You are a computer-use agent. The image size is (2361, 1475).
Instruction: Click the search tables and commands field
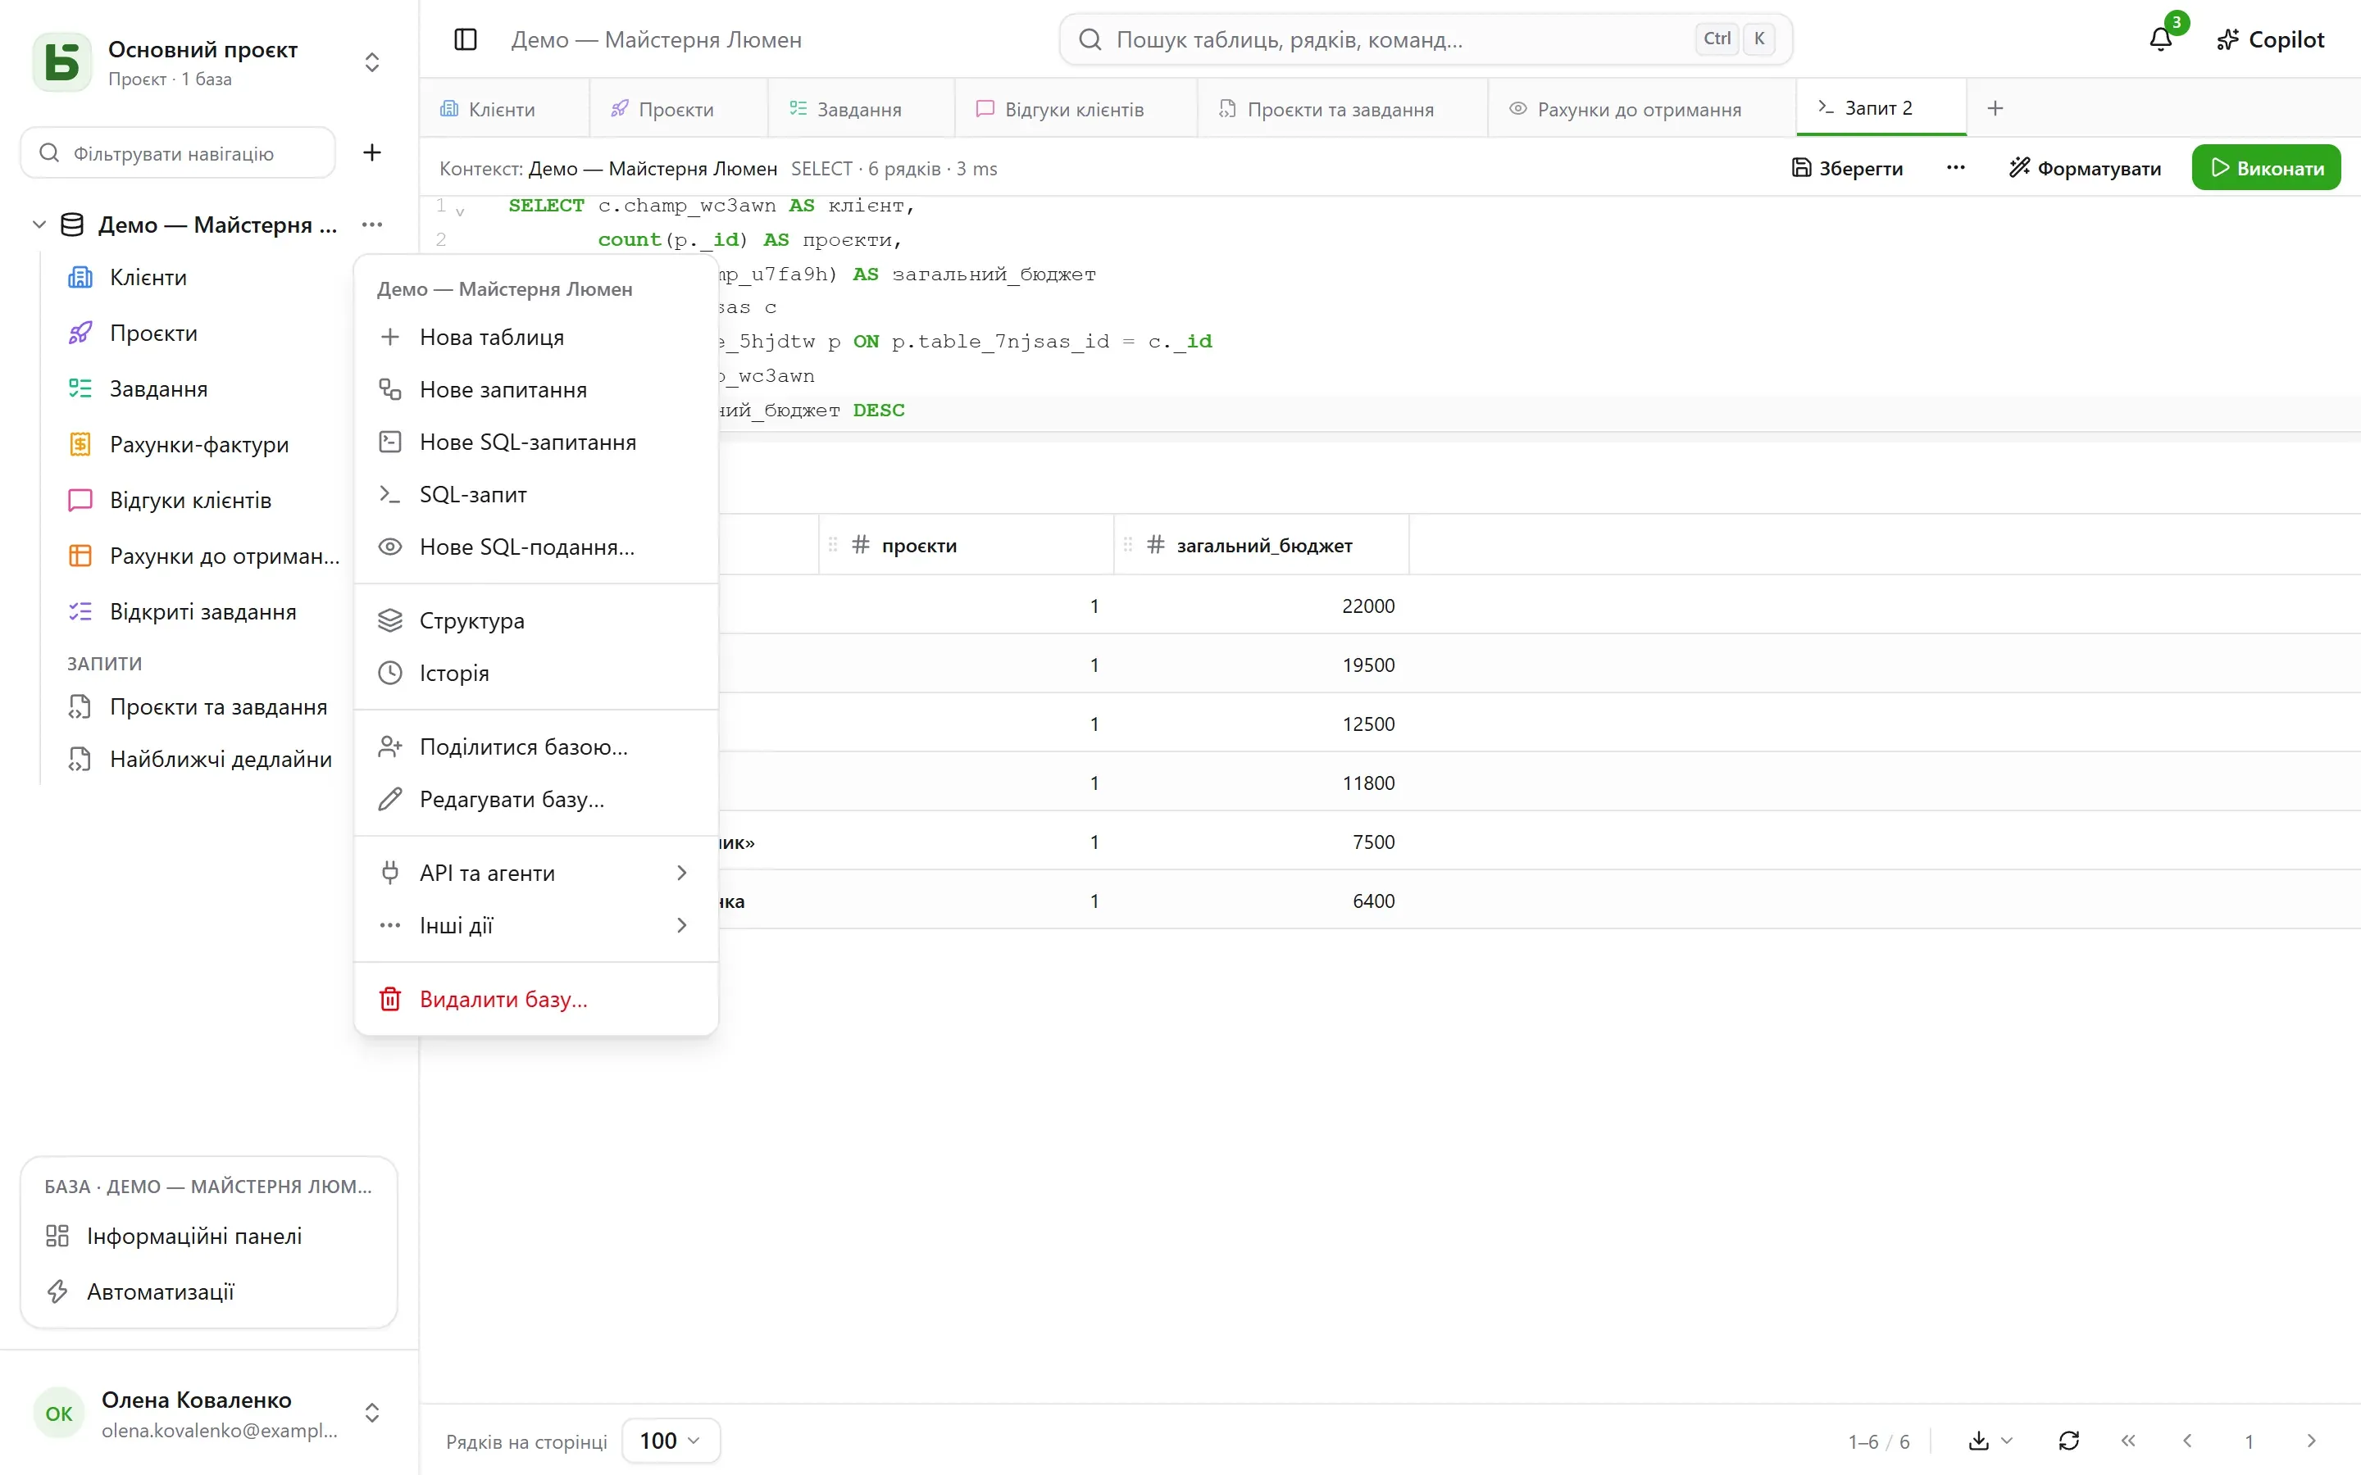(x=1426, y=39)
